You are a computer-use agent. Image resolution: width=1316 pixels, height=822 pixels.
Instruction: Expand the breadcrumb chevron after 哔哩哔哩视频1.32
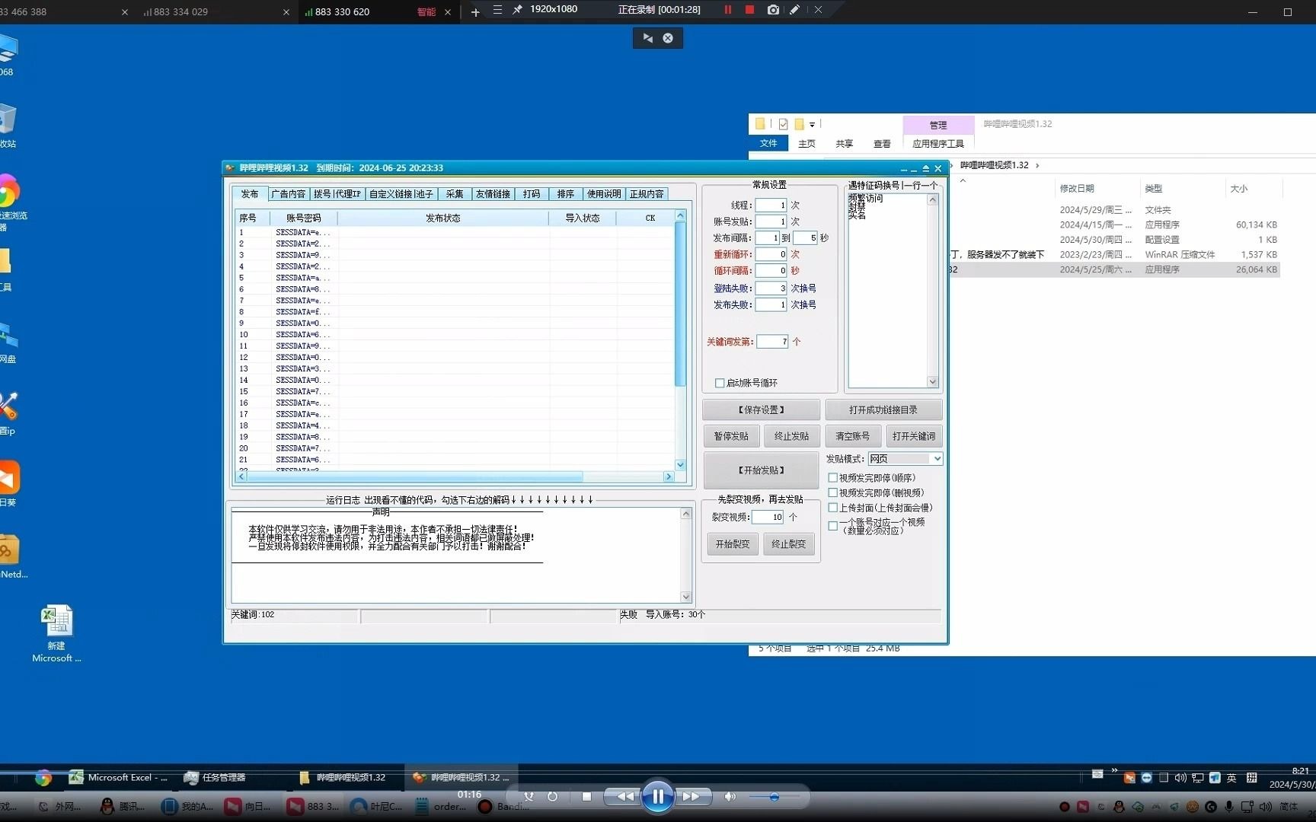pos(1037,165)
